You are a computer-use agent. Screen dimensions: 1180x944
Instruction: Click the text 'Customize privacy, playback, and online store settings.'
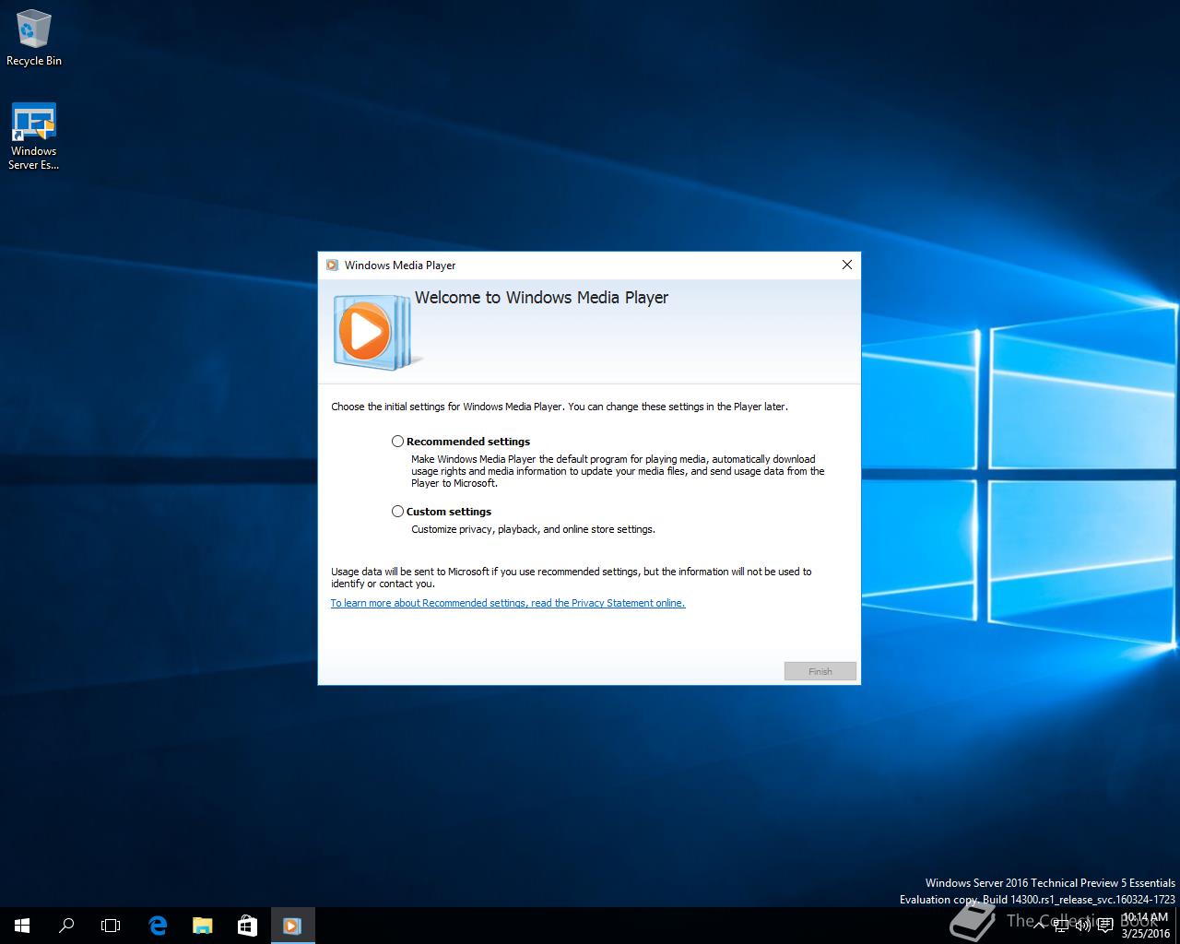pos(533,529)
